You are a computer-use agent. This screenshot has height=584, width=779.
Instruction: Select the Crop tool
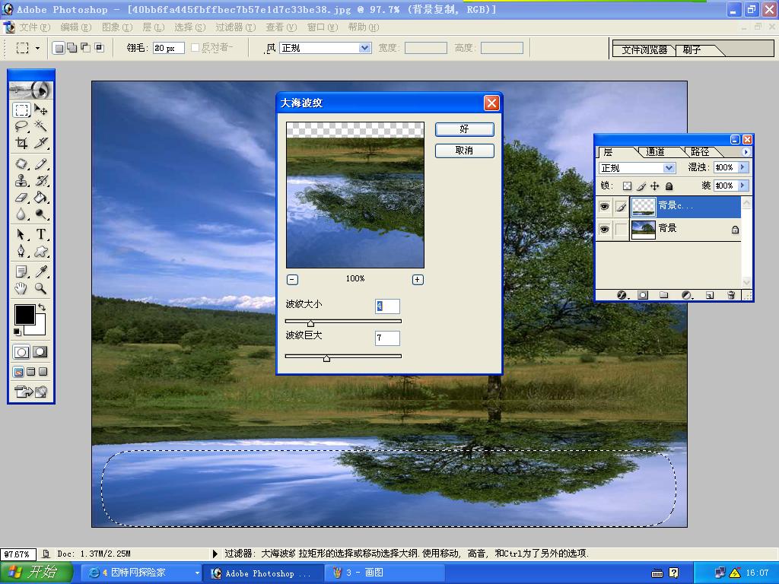(x=21, y=143)
